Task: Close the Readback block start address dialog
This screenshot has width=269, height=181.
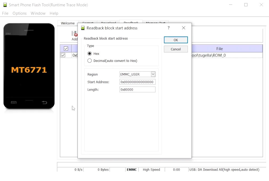Action: 184,28
